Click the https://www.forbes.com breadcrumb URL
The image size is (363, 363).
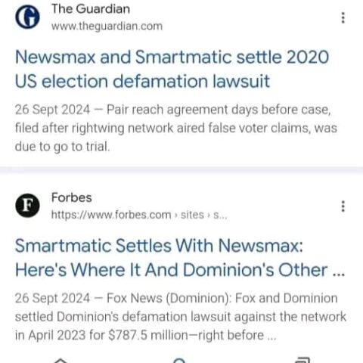(x=111, y=215)
